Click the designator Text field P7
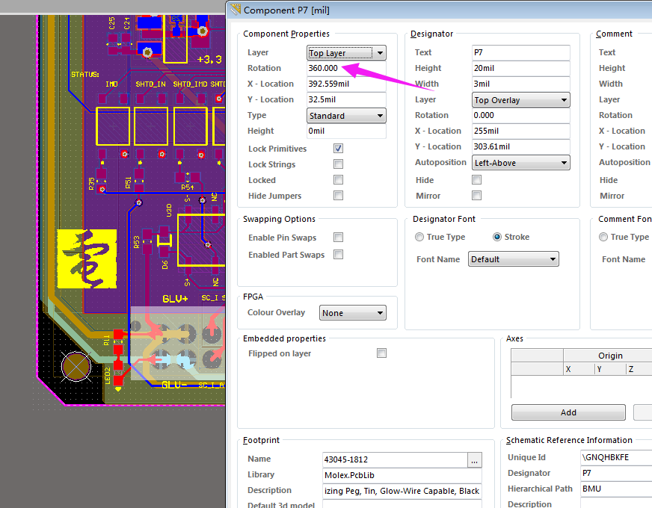Viewport: 652px width, 508px height. 520,53
